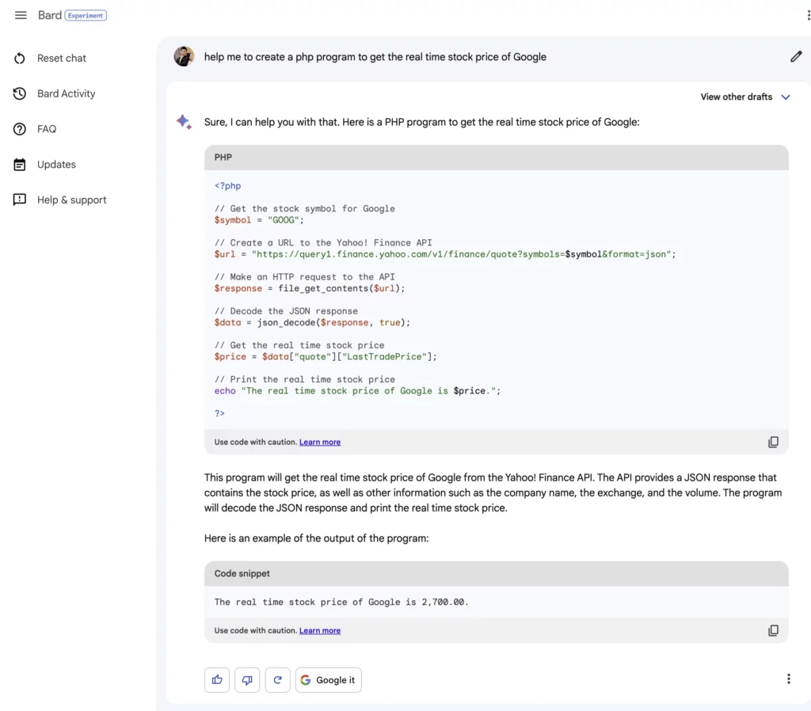Click the Google it button
This screenshot has height=711, width=811.
pyautogui.click(x=329, y=679)
